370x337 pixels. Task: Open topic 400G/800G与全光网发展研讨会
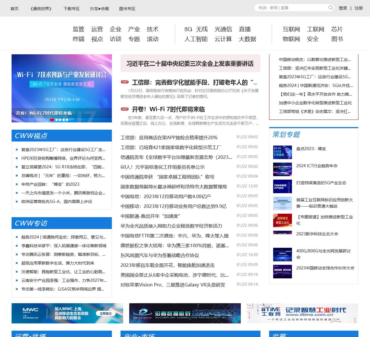click(x=323, y=254)
